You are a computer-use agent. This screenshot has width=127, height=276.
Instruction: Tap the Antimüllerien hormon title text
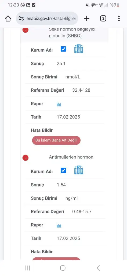(x=71, y=157)
